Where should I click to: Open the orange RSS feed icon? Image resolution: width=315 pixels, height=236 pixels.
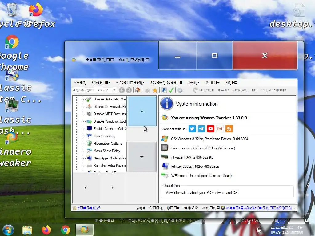tap(229, 129)
